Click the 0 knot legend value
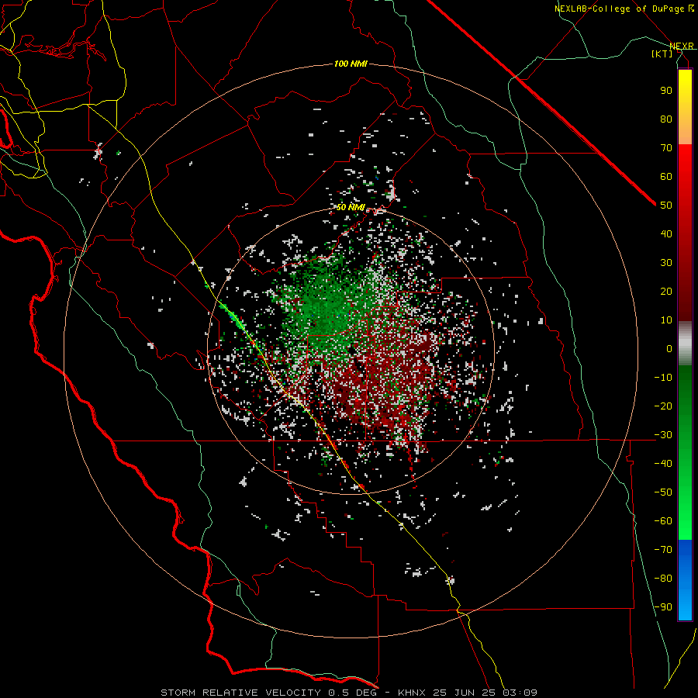Viewport: 698px width, 698px height. (669, 348)
